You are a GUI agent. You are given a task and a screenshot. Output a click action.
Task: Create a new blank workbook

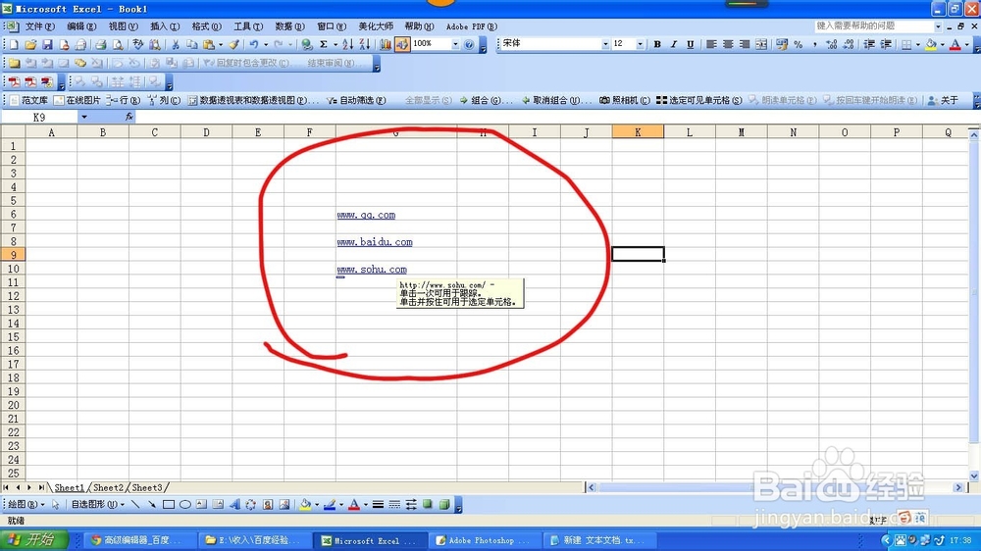(x=14, y=44)
